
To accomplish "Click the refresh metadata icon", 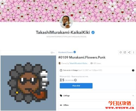I will (120, 52).
